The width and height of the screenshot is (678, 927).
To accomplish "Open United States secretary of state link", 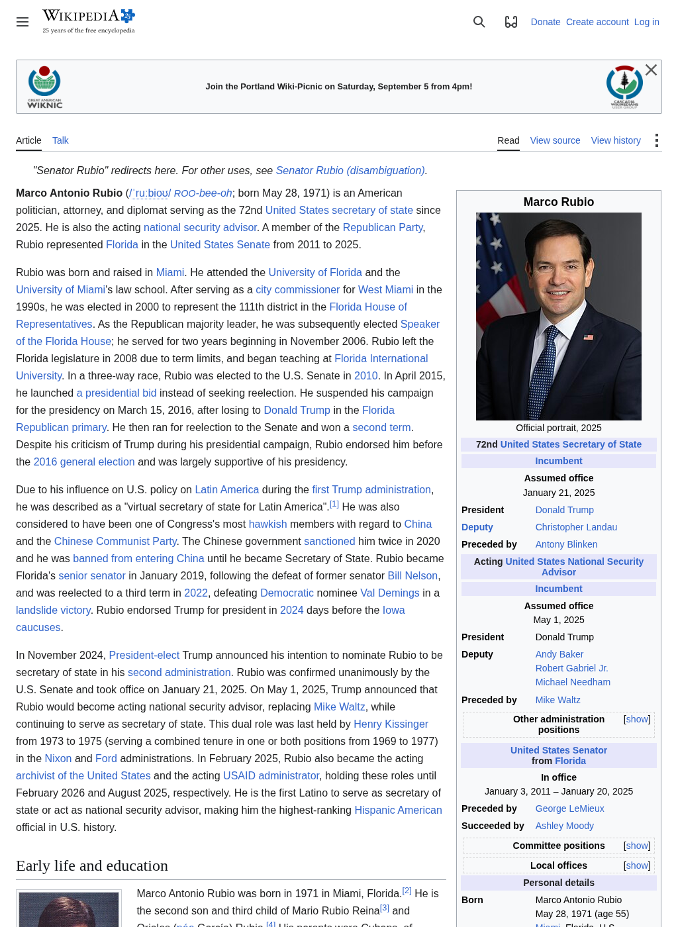I will pos(339,210).
